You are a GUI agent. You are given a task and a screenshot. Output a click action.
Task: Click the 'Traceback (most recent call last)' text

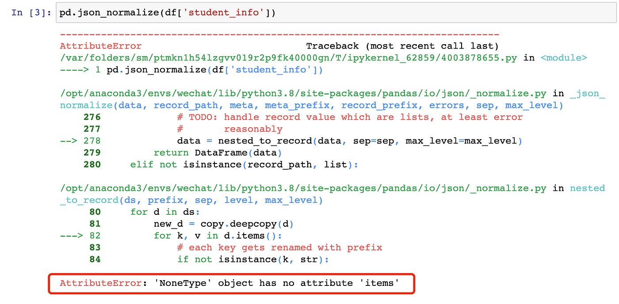tap(402, 46)
